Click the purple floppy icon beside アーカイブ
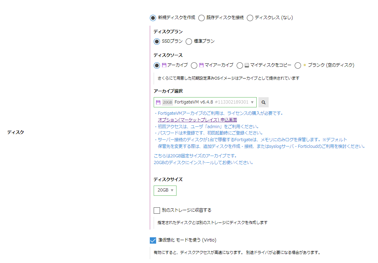Viewport: 378px width, 263px height. coord(164,65)
